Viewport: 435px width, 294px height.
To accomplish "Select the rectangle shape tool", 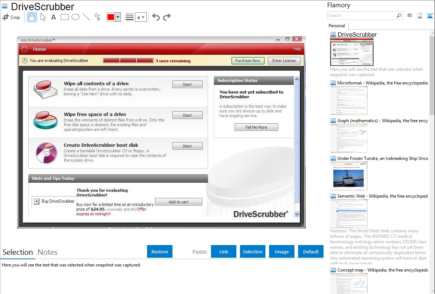I will click(64, 17).
